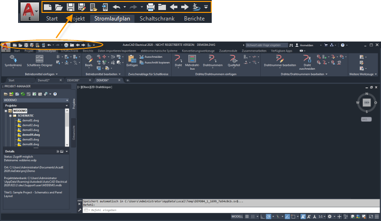
Task: Click the binoculars search icon
Action: click(x=291, y=45)
